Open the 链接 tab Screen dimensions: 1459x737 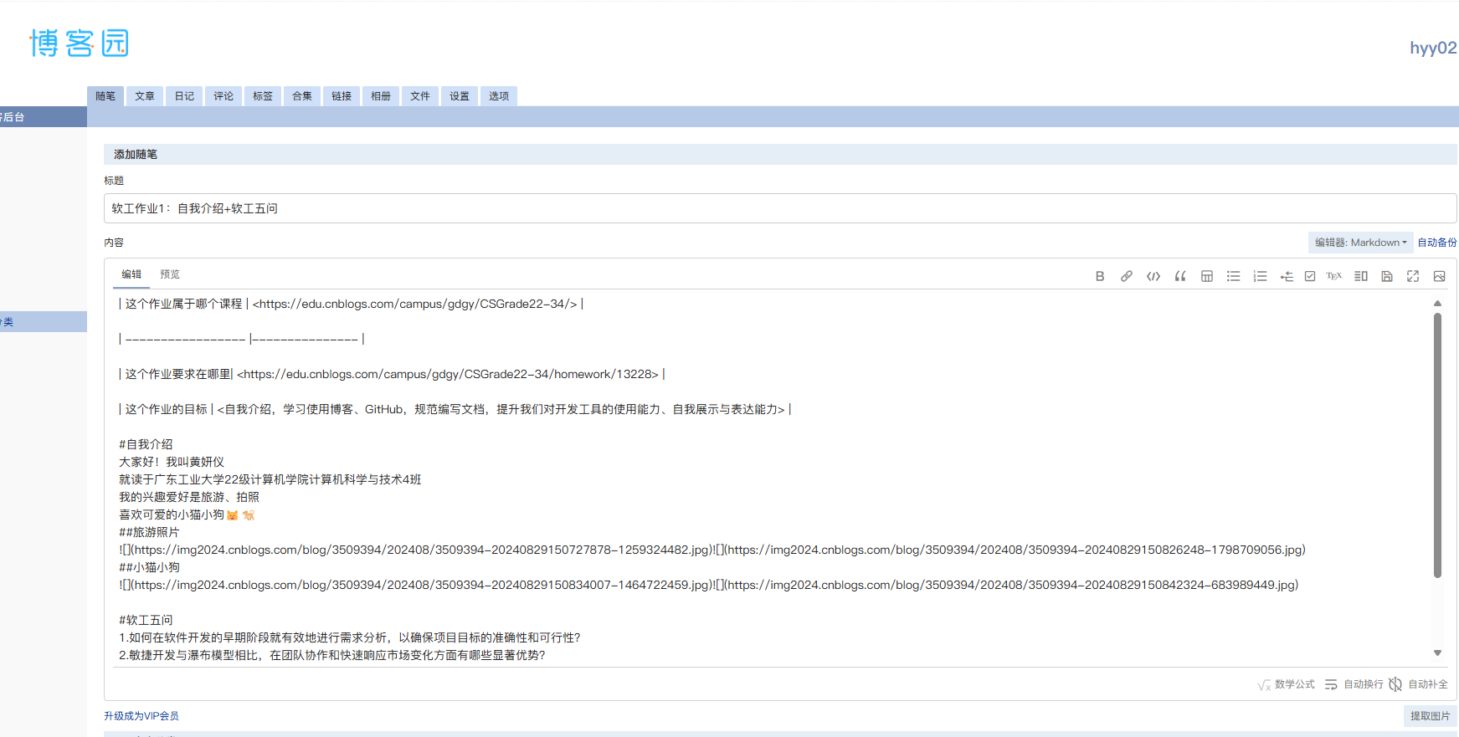(x=342, y=96)
